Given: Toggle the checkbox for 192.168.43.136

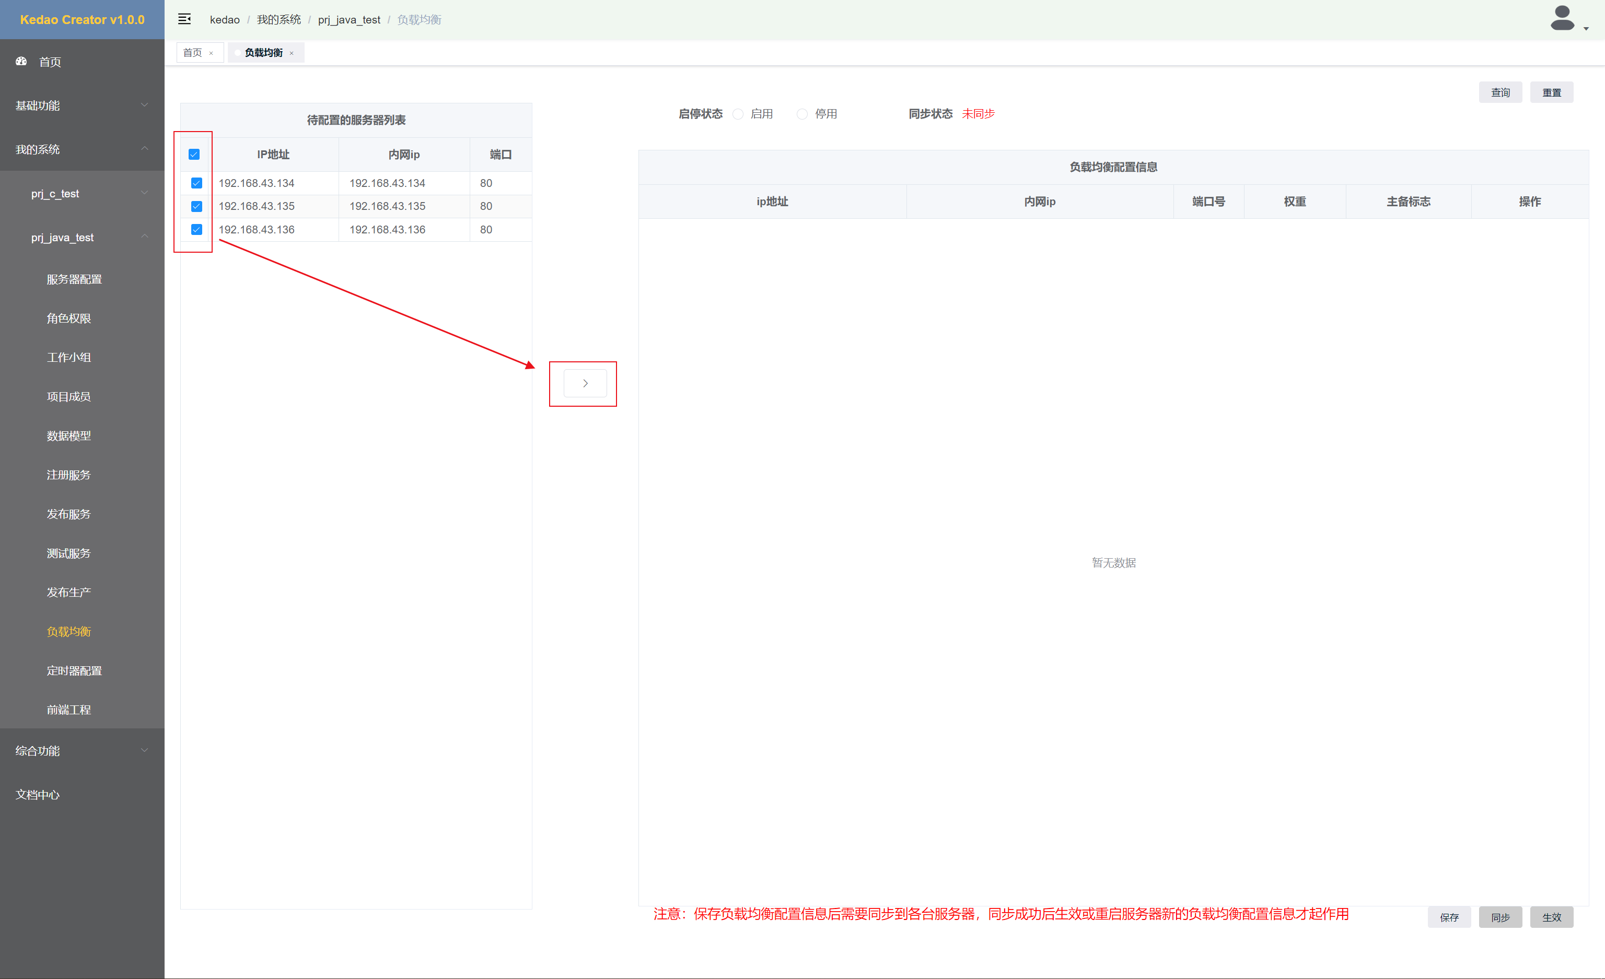Looking at the screenshot, I should pyautogui.click(x=196, y=229).
